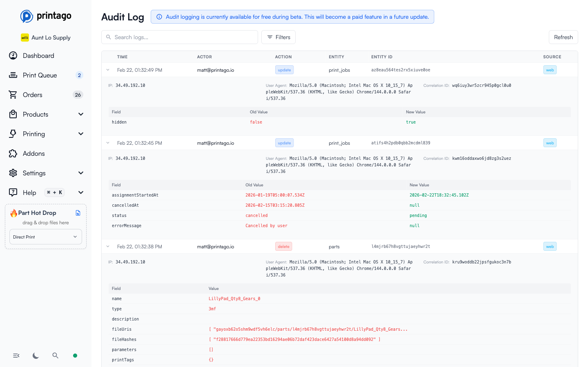
Task: Expand the Products menu chevron
Action: click(x=80, y=114)
